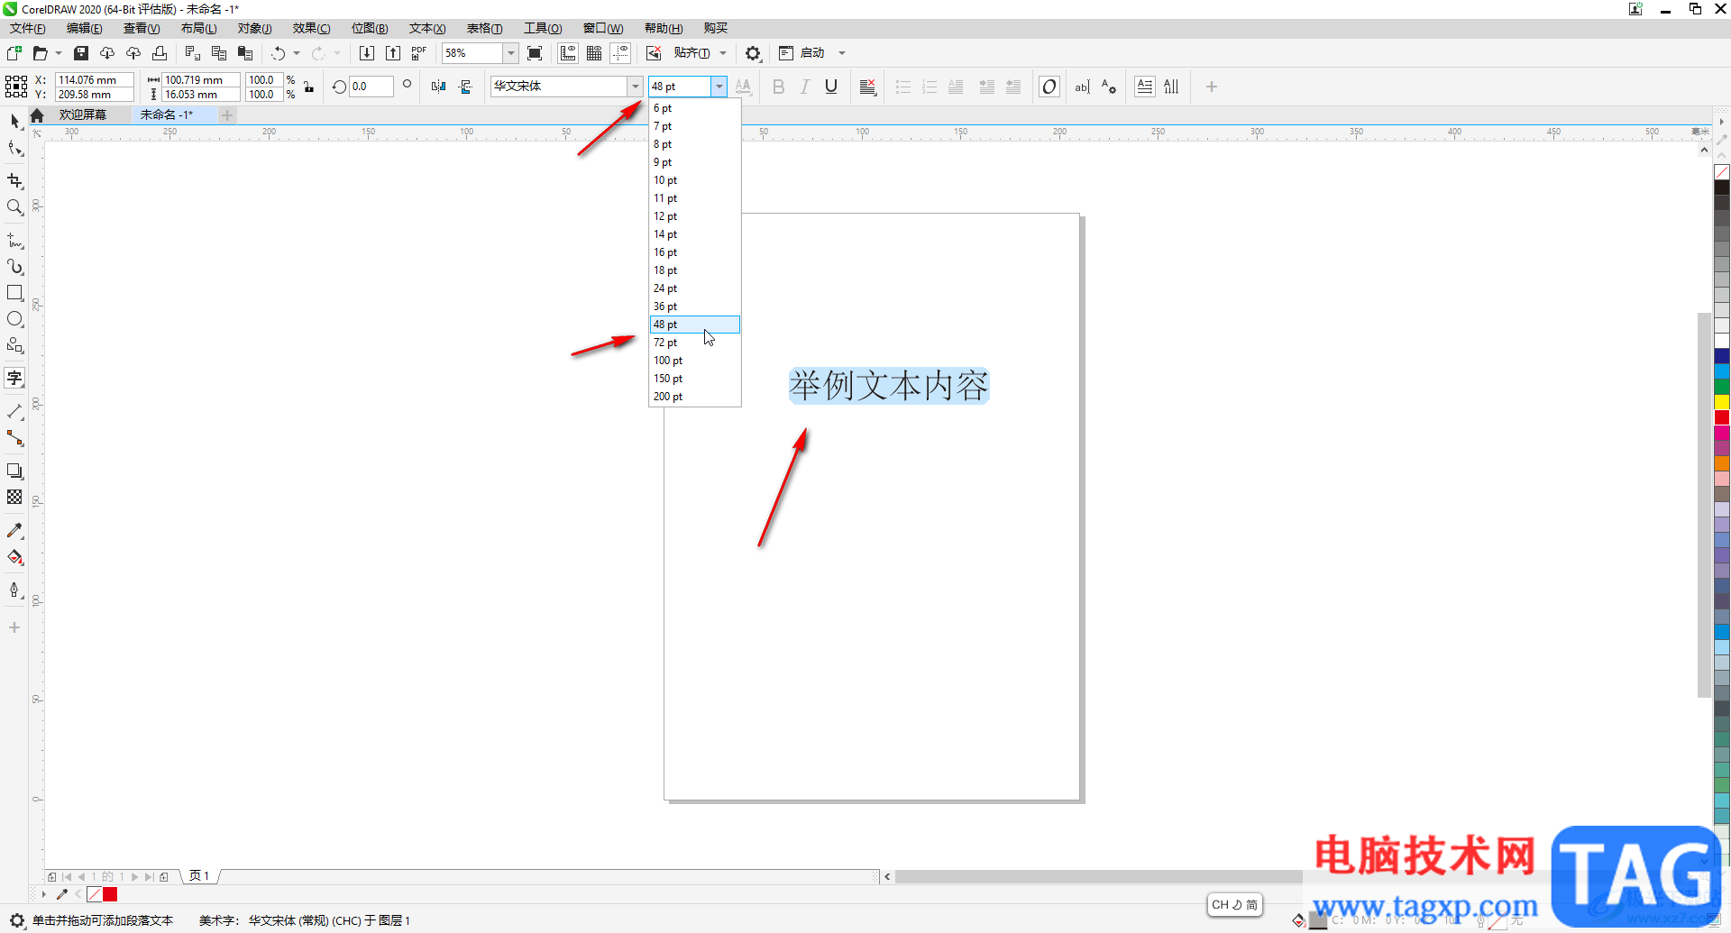Switch to the 欢迎屏幕 tab
Viewport: 1731px width, 933px height.
[x=83, y=115]
